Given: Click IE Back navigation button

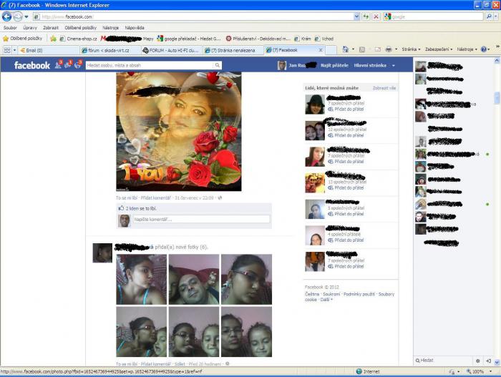Looking at the screenshot, I should point(9,16).
